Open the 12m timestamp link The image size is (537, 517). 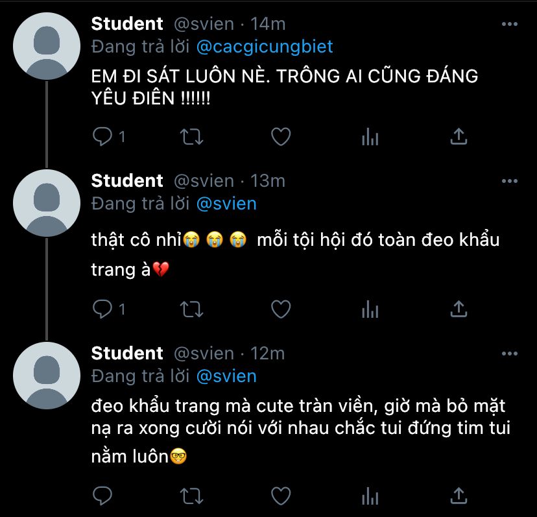(x=268, y=354)
